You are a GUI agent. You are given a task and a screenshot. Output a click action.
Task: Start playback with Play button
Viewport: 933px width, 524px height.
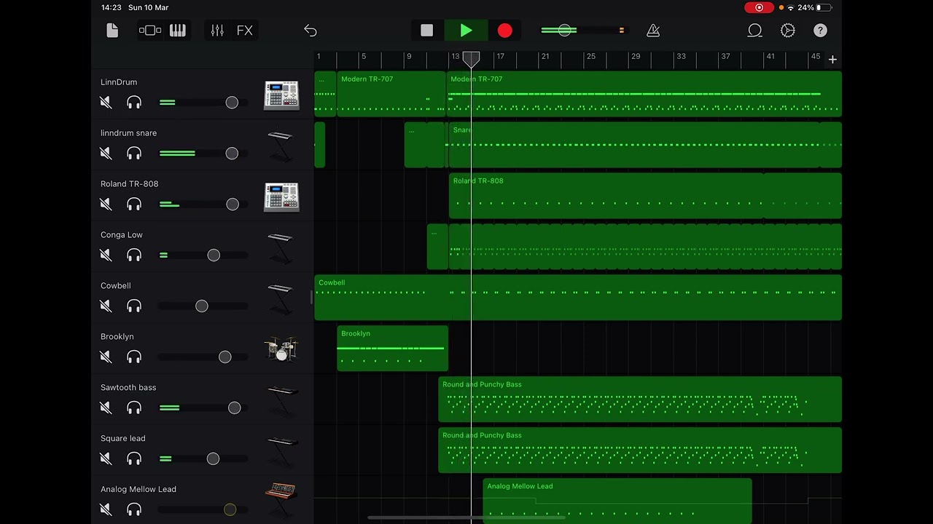[x=466, y=31]
